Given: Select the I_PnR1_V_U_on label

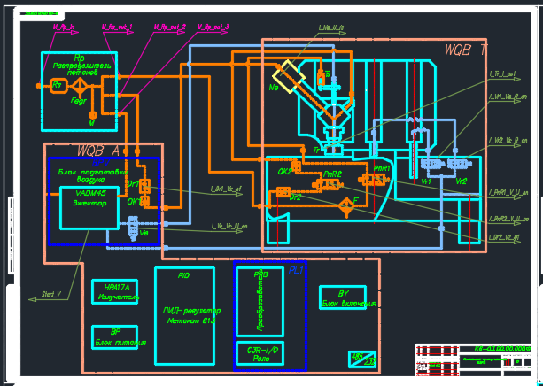Looking at the screenshot, I should pyautogui.click(x=508, y=192).
